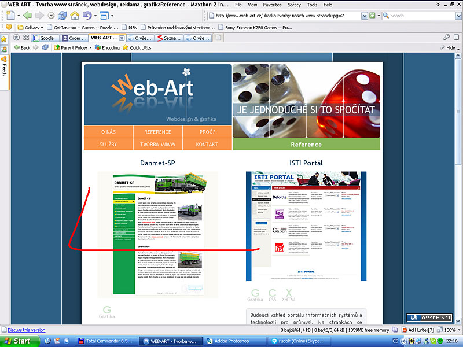The image size is (463, 347).
Task: Click the KONTAKT navigation button
Action: 207,144
